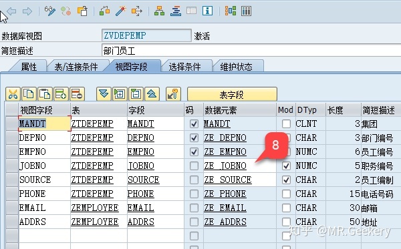The width and height of the screenshot is (401, 249).
Task: Insert a new row with the plus icon
Action: pyautogui.click(x=61, y=94)
